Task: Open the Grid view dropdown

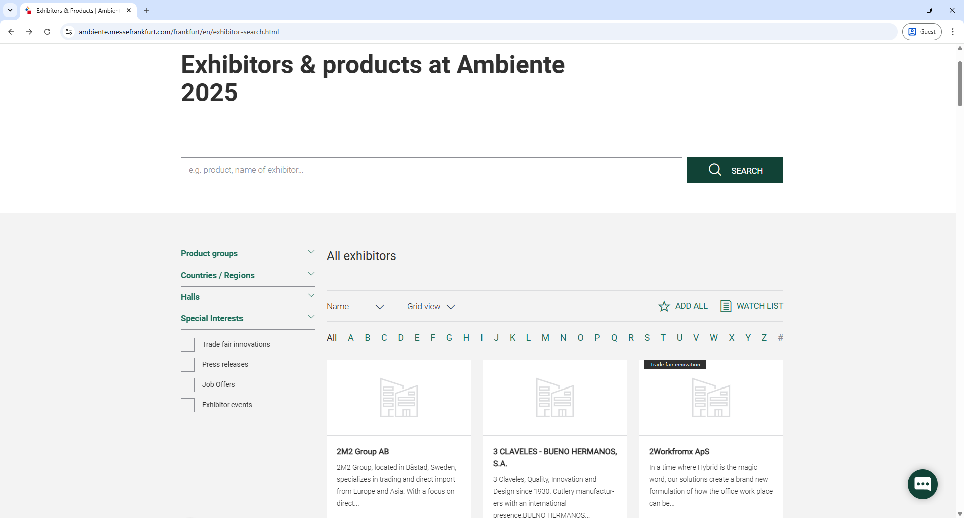Action: coord(430,306)
